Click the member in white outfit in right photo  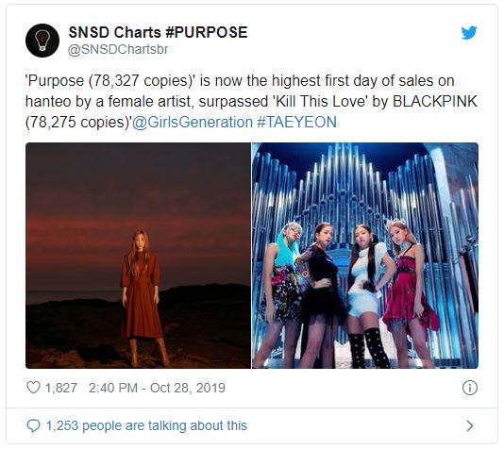click(x=369, y=292)
